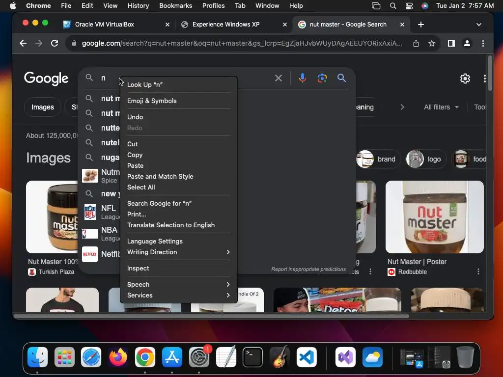Toggle Chrome side panel icon
Image resolution: width=503 pixels, height=377 pixels.
click(451, 43)
